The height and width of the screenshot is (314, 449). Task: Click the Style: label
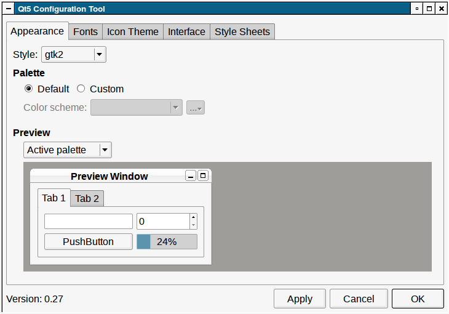click(25, 54)
